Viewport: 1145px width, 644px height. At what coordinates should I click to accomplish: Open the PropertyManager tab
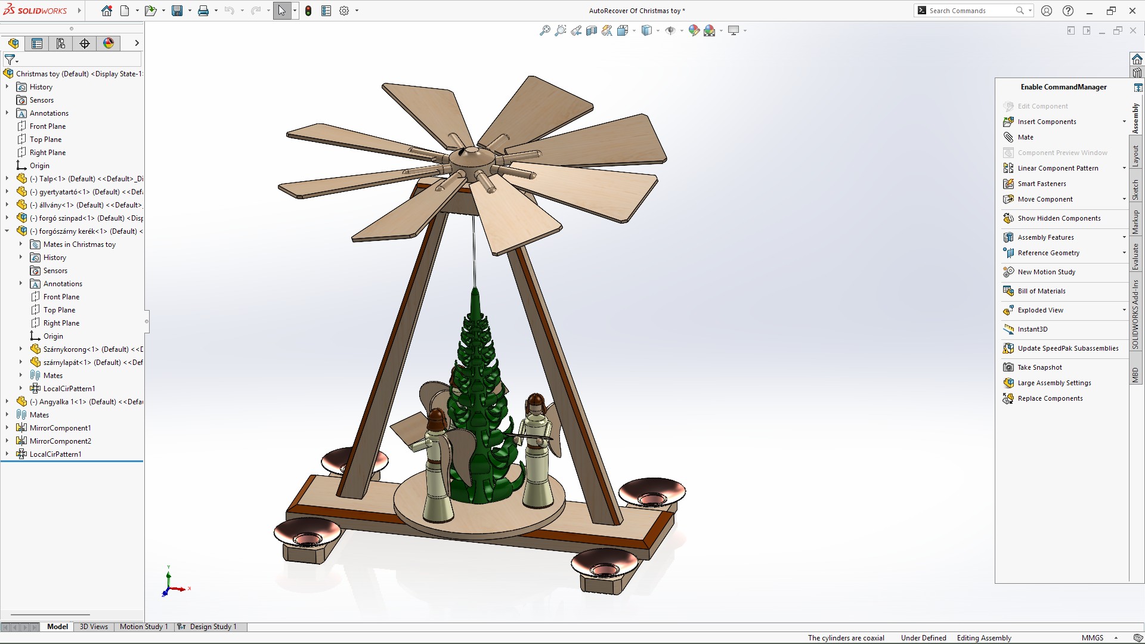point(37,44)
